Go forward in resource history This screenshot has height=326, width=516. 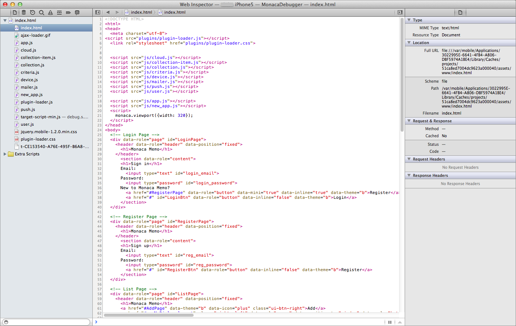[117, 12]
